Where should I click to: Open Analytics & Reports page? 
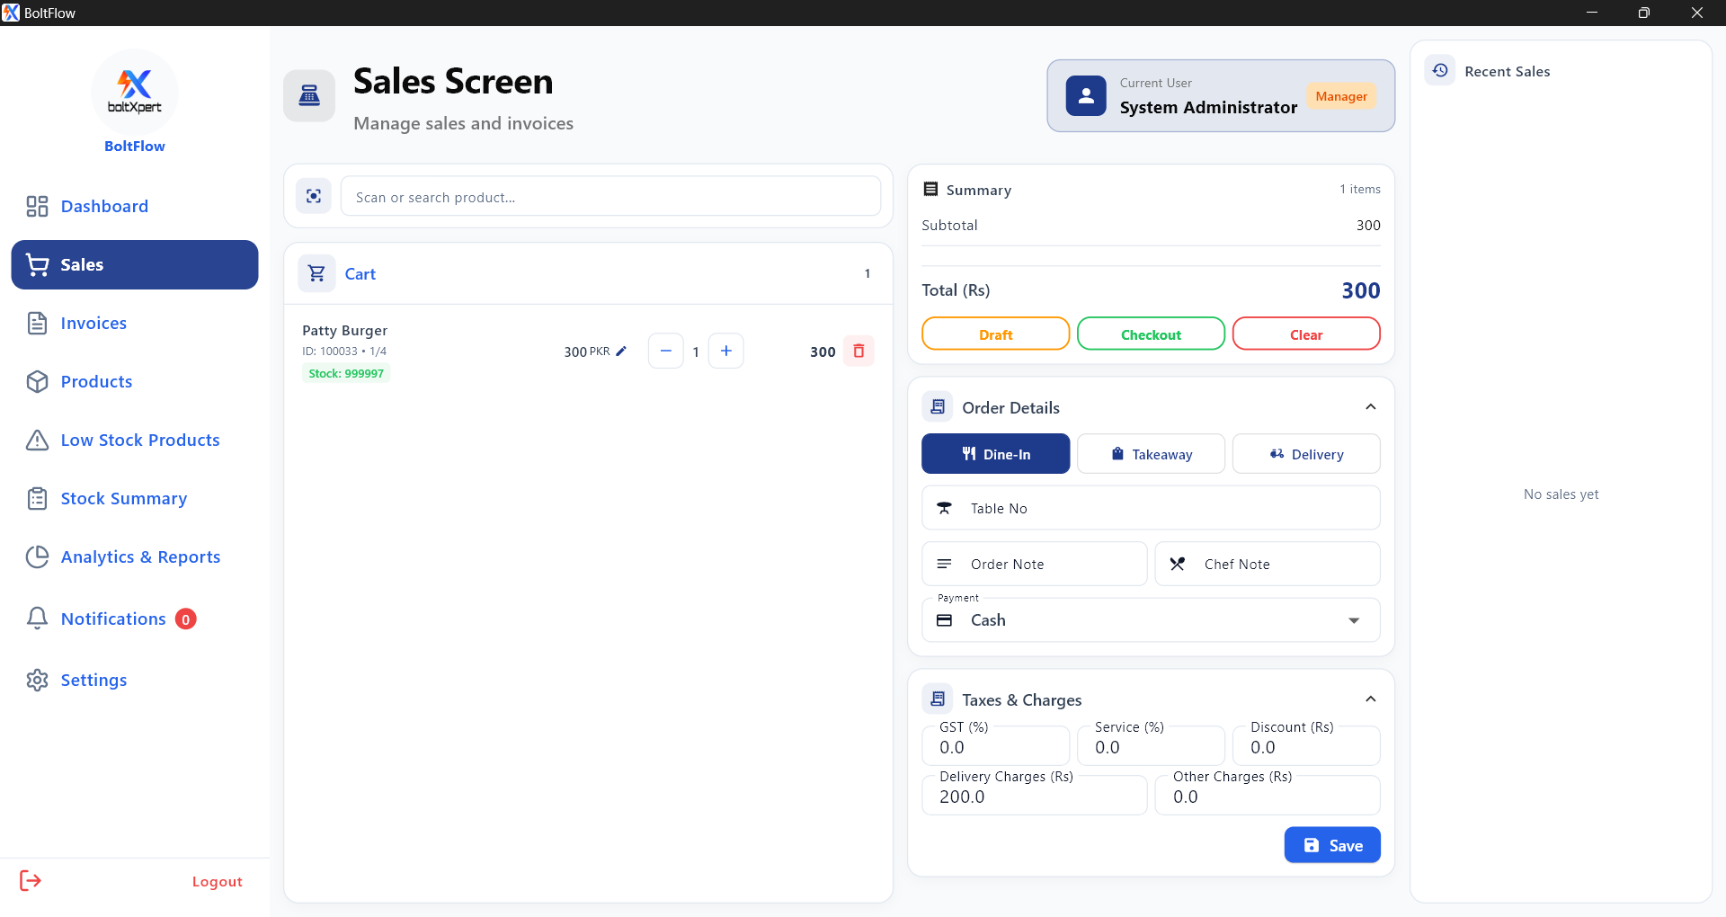pyautogui.click(x=140, y=556)
